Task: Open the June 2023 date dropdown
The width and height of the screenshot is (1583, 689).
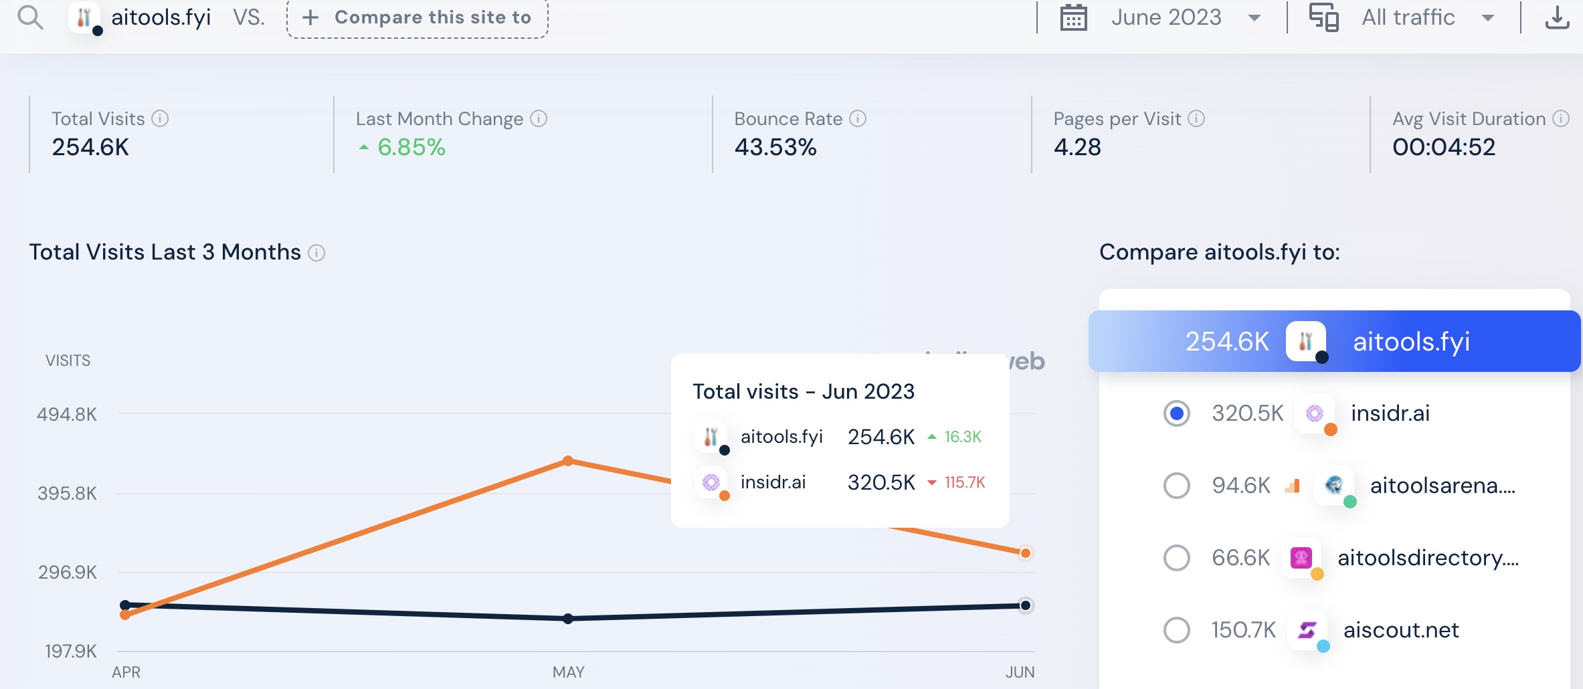Action: [x=1186, y=17]
